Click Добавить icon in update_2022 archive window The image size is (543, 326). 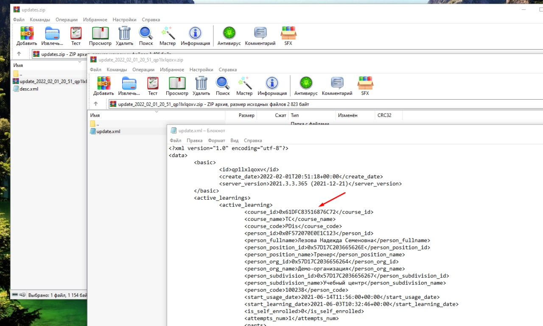pos(104,83)
